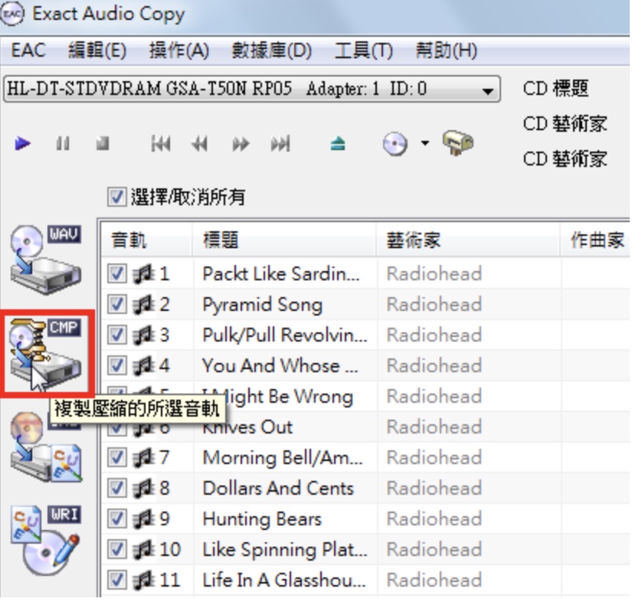
Task: Click the copy image with CUE sheet icon
Action: (x=46, y=448)
